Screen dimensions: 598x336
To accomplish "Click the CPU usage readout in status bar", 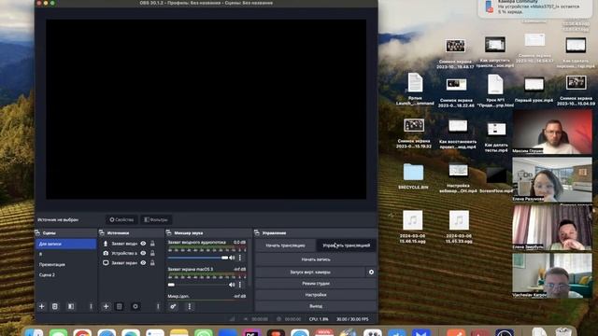I will tap(319, 319).
